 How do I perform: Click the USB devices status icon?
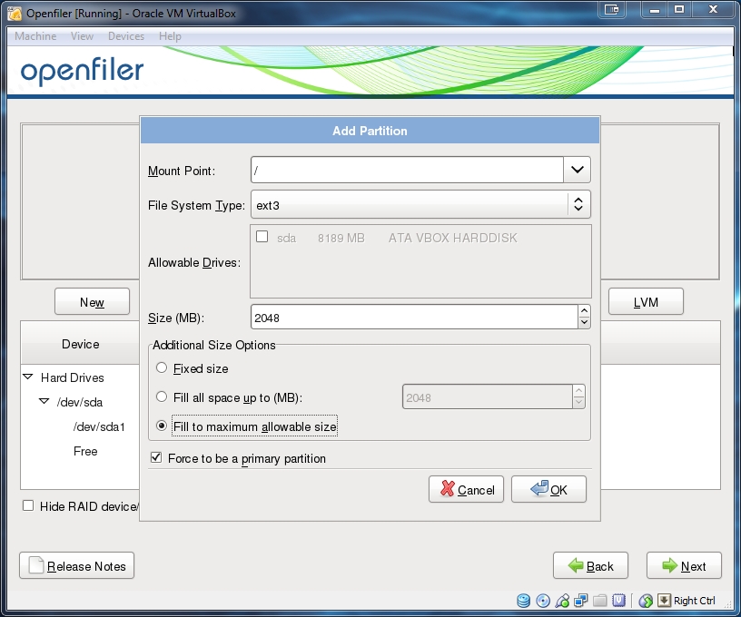coord(562,601)
